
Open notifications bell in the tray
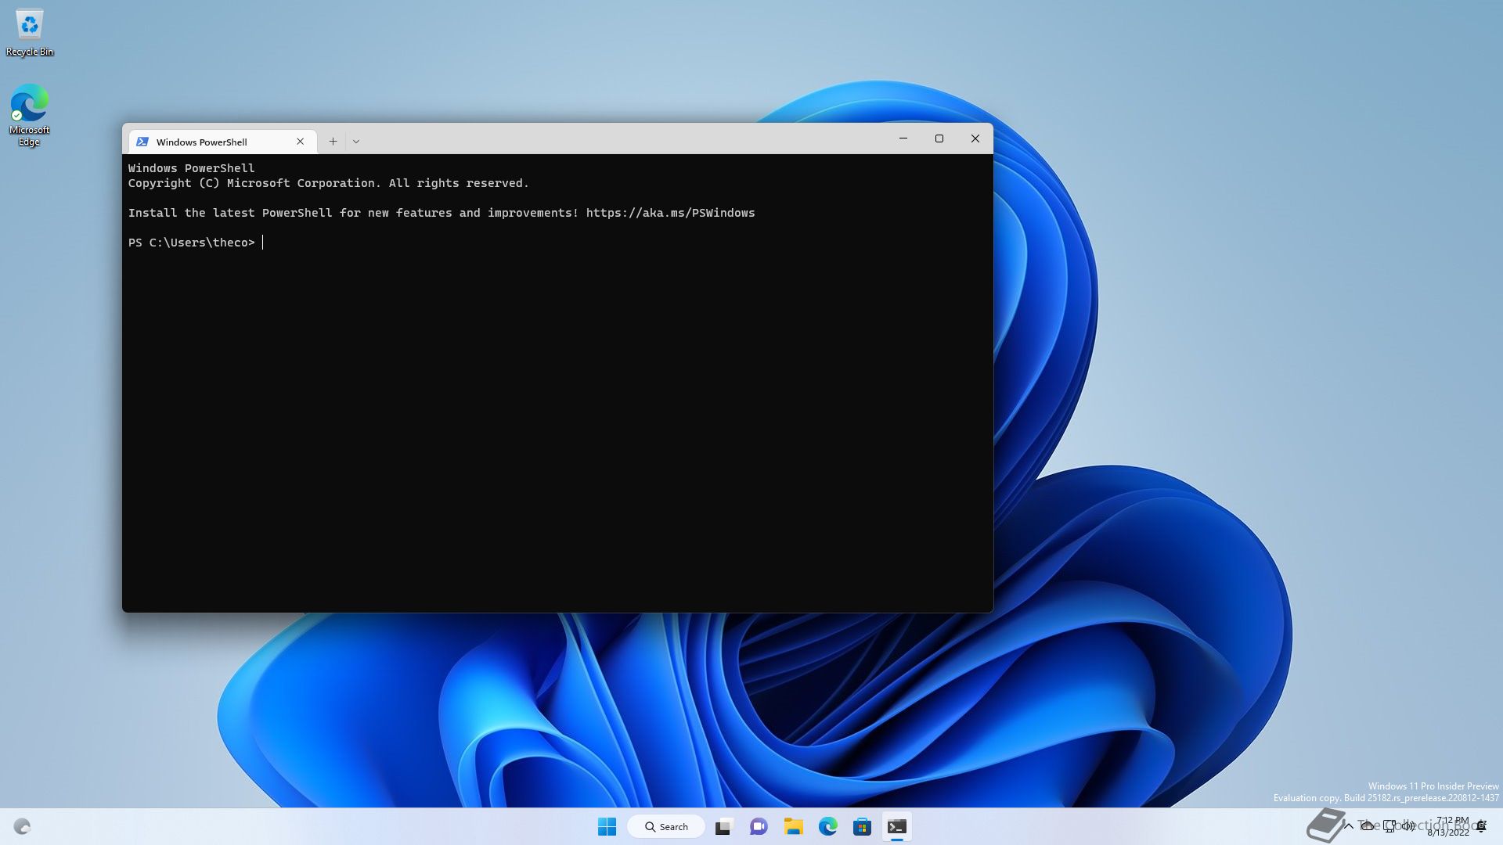tap(1482, 826)
